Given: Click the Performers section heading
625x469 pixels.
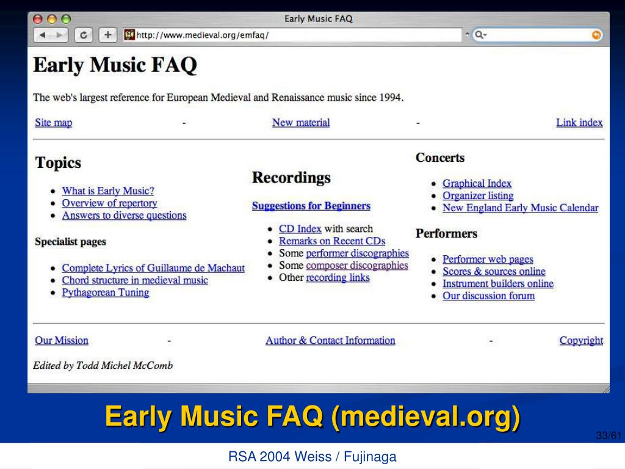Looking at the screenshot, I should [446, 233].
